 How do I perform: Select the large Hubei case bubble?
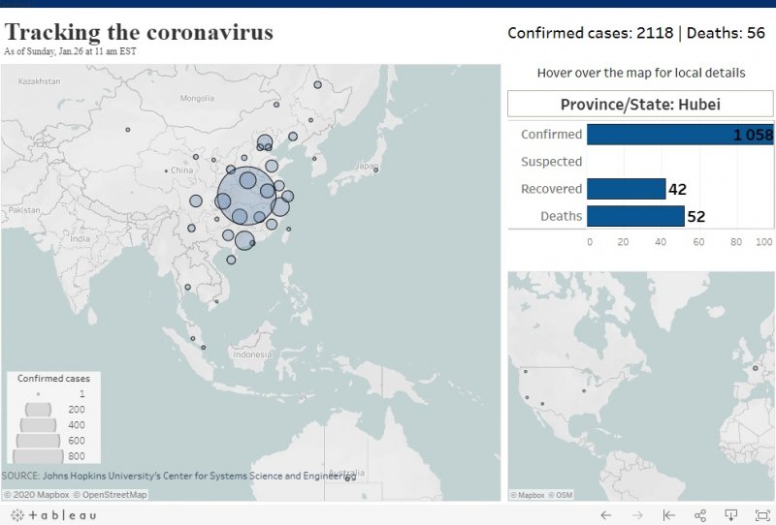coord(246,196)
